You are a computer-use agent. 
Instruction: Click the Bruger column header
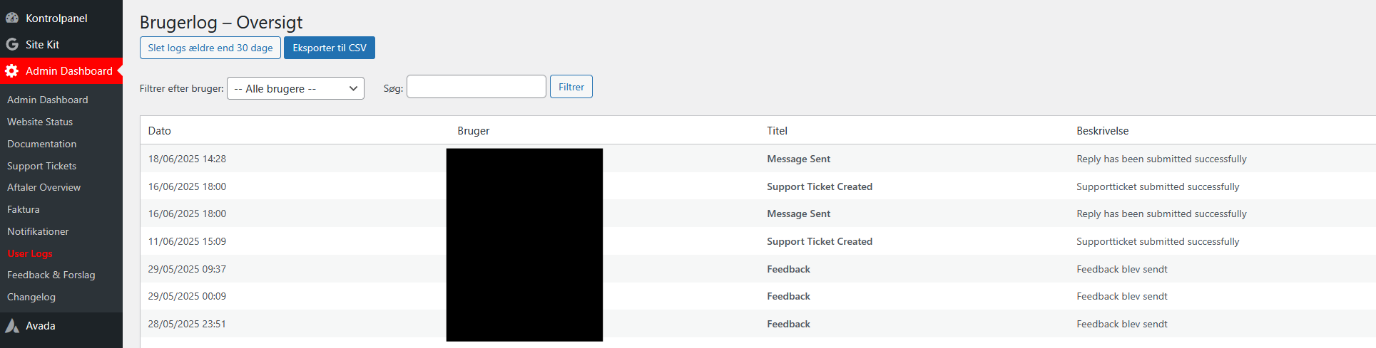click(474, 131)
